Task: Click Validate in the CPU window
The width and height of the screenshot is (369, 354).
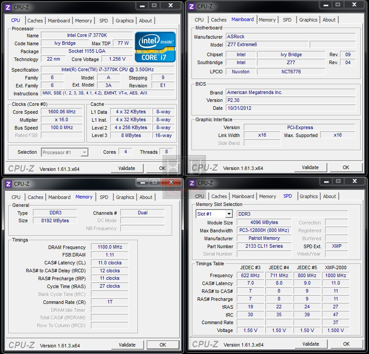Action: click(x=127, y=168)
